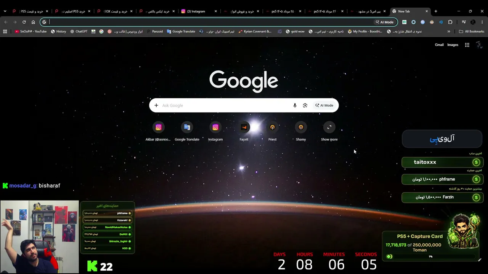Open the History bookmark
The width and height of the screenshot is (488, 274).
coord(58,32)
